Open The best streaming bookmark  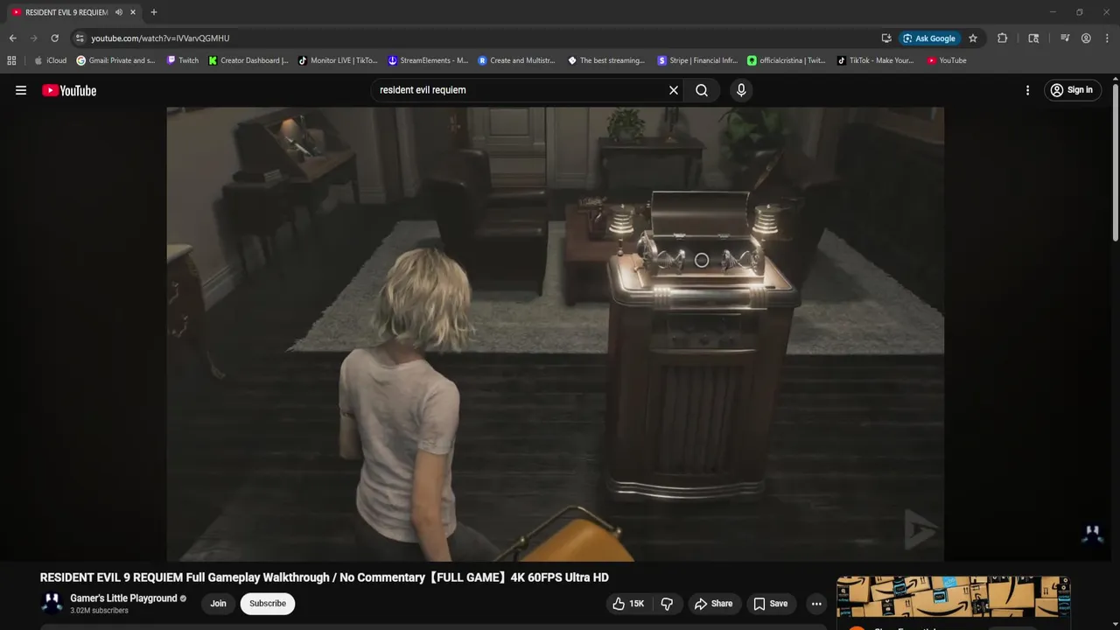606,60
